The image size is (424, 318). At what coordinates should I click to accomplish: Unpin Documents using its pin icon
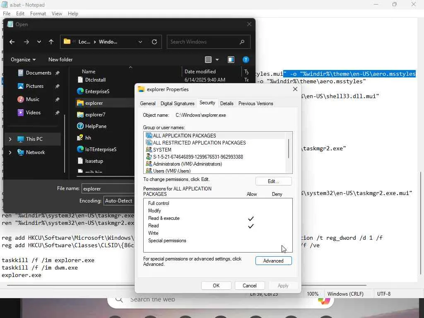point(57,73)
